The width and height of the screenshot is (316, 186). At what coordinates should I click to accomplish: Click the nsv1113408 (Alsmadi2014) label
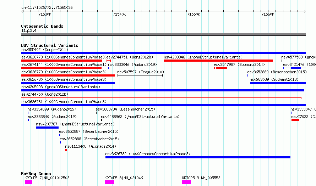pyautogui.click(x=91, y=146)
